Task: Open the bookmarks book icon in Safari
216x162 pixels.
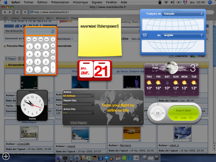Action: (x=5, y=18)
